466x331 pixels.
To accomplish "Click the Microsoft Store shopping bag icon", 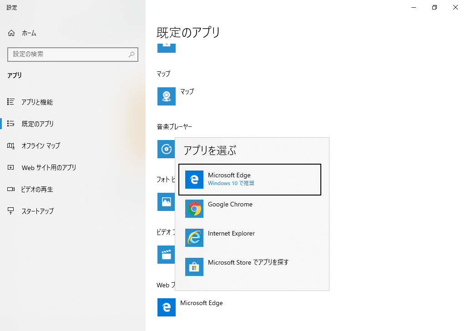I will pyautogui.click(x=194, y=267).
